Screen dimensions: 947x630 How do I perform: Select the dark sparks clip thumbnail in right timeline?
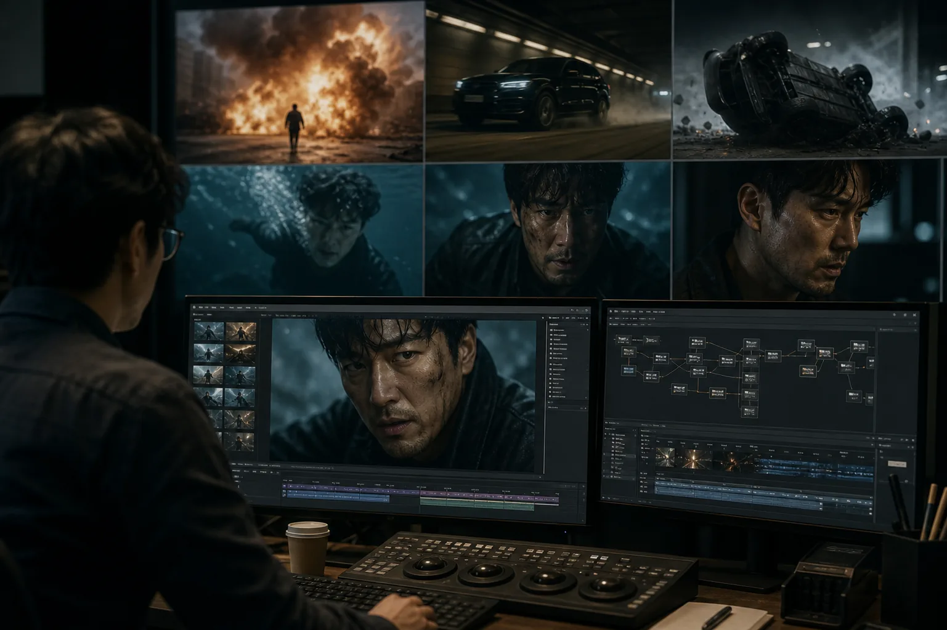coord(734,461)
